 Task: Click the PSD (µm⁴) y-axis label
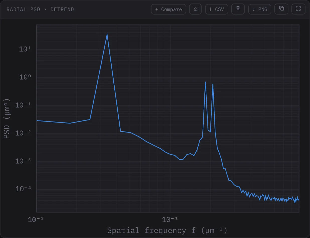click(7, 118)
